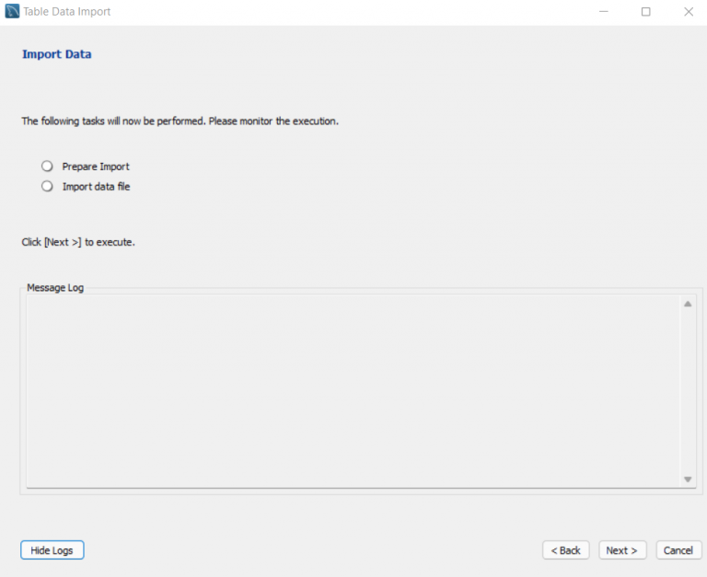Click the 'Table Data Import' title bar text
The image size is (707, 577).
66,12
